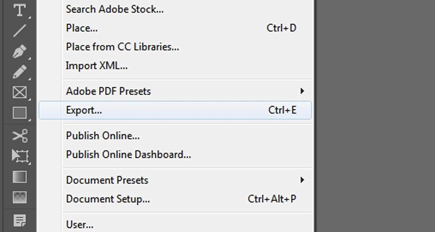Image resolution: width=435 pixels, height=232 pixels.
Task: Open Document Setup dialog
Action: click(108, 199)
